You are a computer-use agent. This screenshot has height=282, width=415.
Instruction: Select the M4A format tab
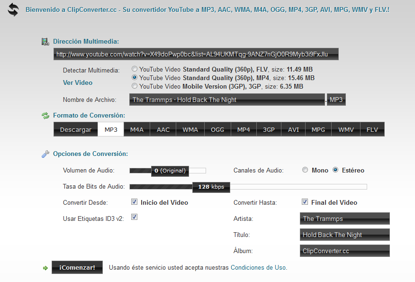(x=137, y=129)
